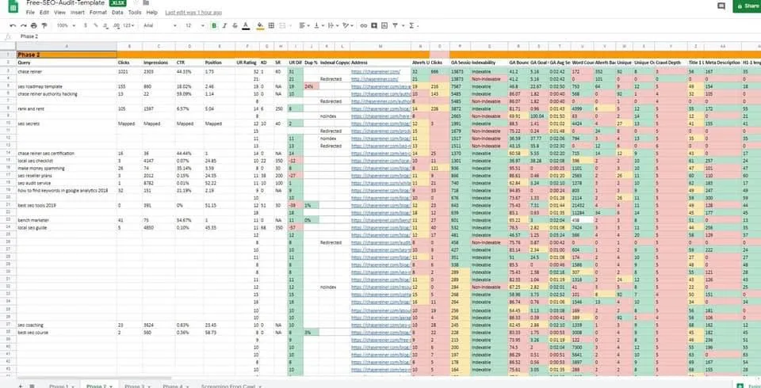Screen dimensions: 761x388
Task: Select the 'Indexability' header cell
Action: coord(489,63)
